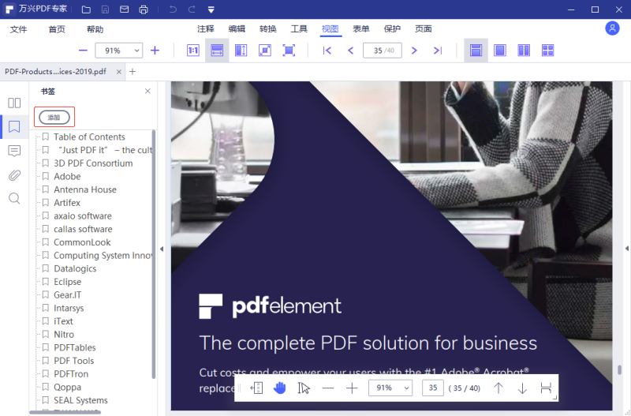Click the 添加 add bookmark button

54,117
